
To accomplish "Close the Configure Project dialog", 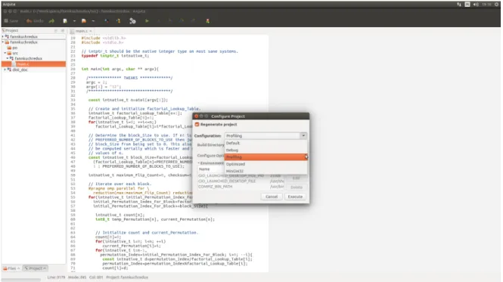I will click(x=196, y=116).
